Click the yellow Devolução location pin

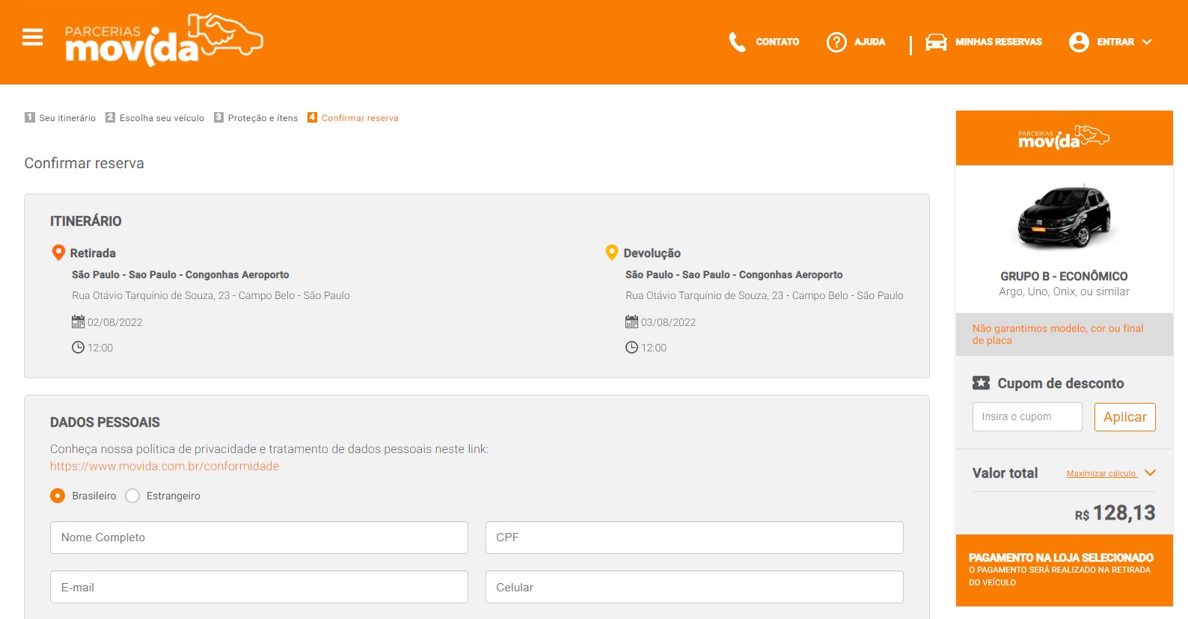click(x=612, y=253)
